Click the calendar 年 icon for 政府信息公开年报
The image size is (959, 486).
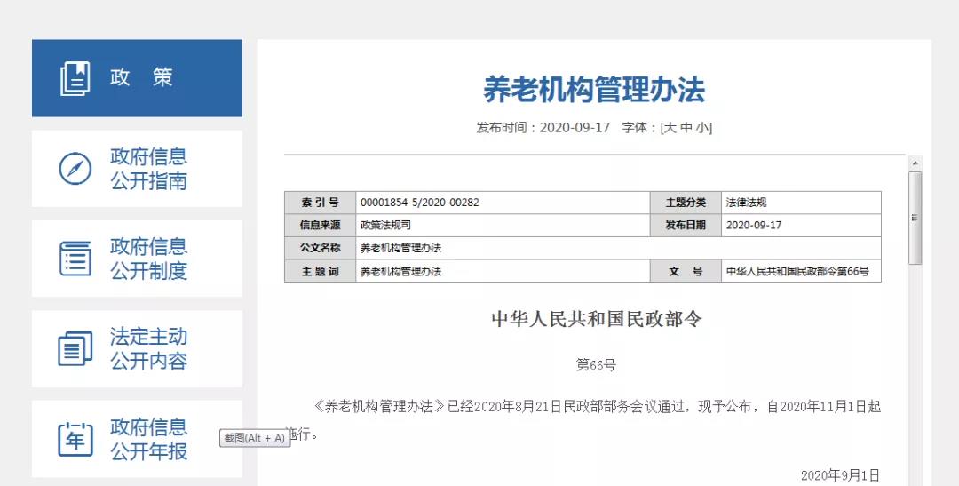pyautogui.click(x=75, y=439)
